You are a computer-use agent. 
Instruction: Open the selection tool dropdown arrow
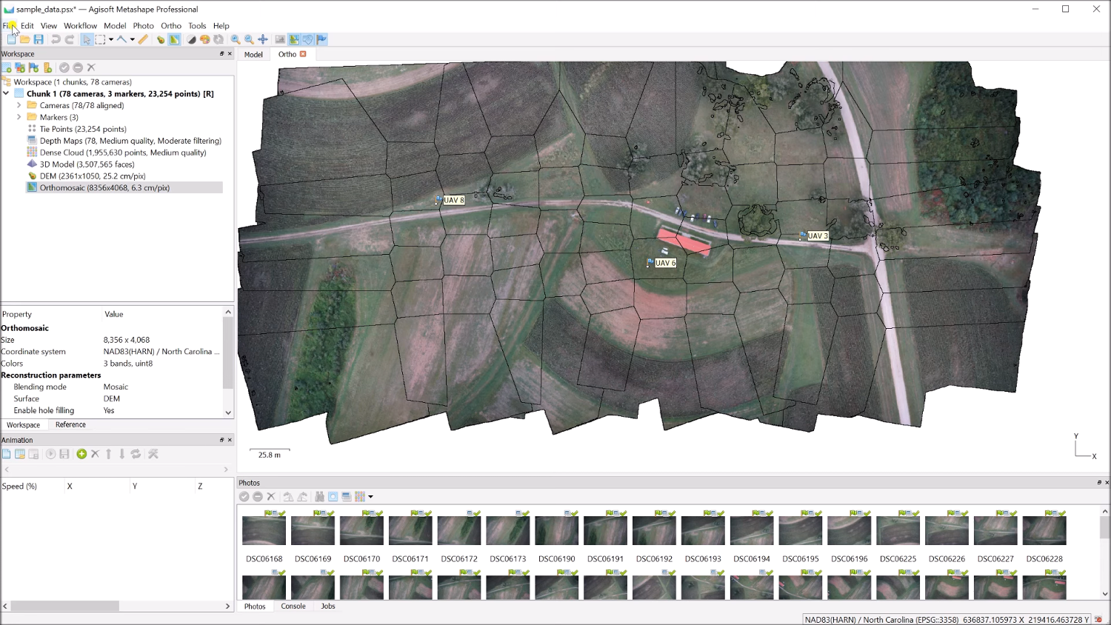click(x=111, y=40)
